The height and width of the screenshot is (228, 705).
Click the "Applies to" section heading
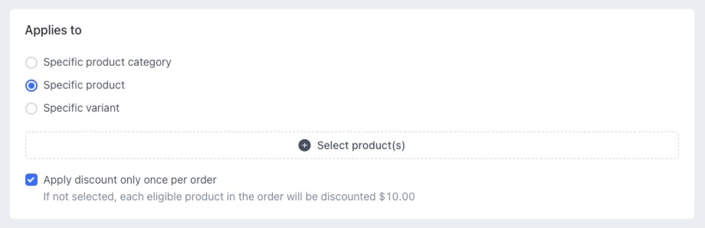coord(53,30)
